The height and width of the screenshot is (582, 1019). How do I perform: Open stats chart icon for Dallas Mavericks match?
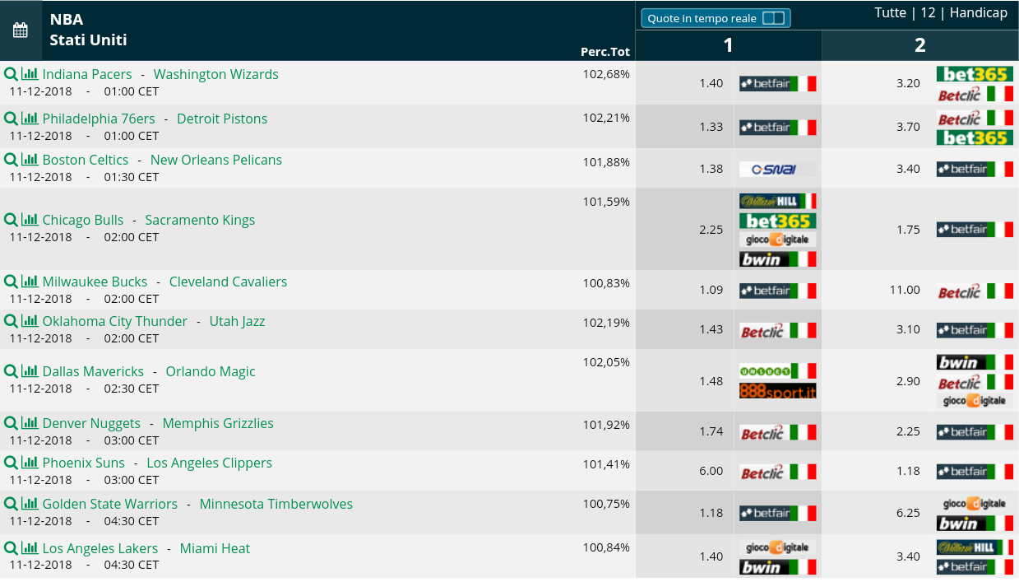coord(30,371)
